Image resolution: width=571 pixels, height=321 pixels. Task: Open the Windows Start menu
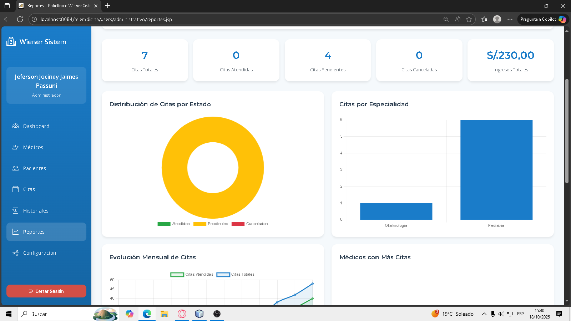tap(9, 314)
